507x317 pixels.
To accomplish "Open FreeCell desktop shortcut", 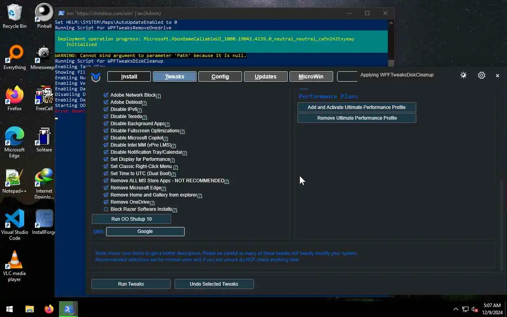I will tap(44, 98).
